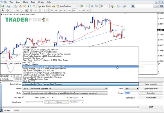The width and height of the screenshot is (164, 113).
Task: Toggle the AutoTrading button
Action: tap(64, 6)
